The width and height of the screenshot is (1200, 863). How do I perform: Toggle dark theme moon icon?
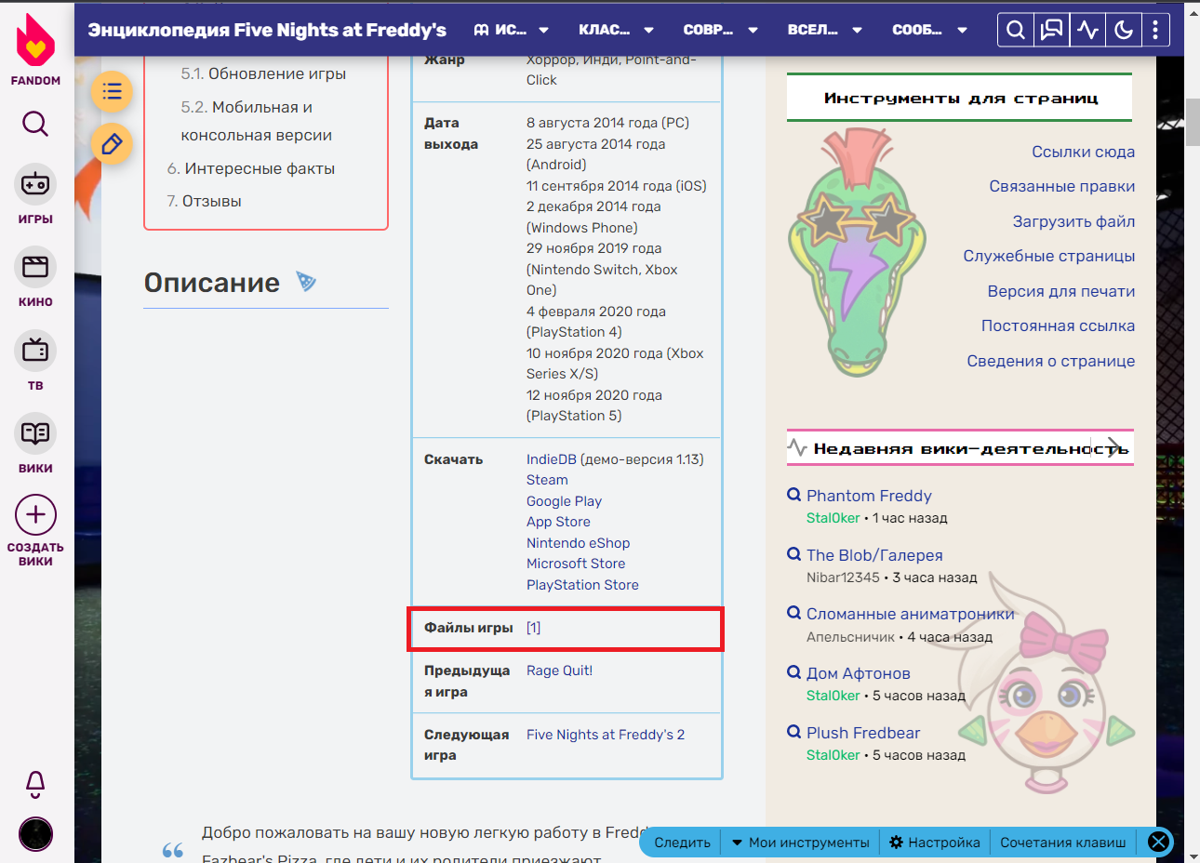[x=1124, y=30]
